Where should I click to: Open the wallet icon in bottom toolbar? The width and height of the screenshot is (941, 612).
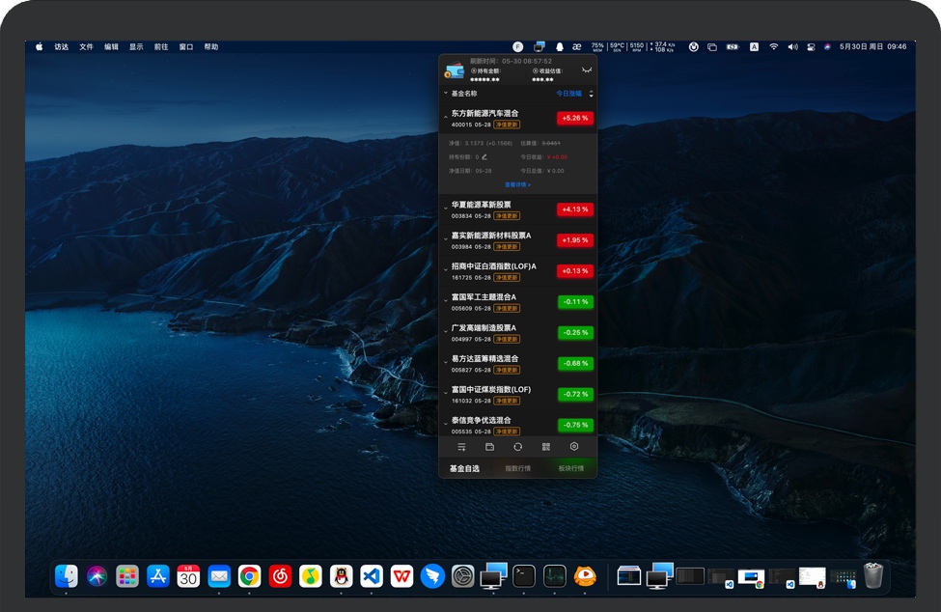489,447
